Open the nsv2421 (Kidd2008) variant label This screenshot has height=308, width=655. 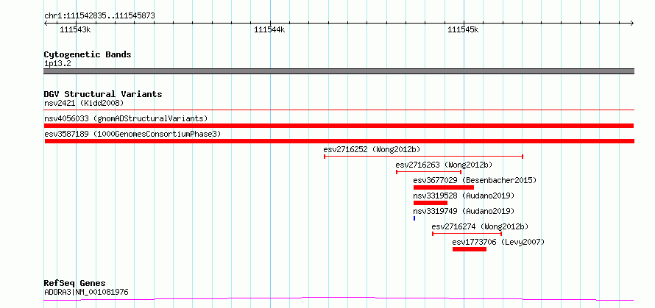coord(84,103)
